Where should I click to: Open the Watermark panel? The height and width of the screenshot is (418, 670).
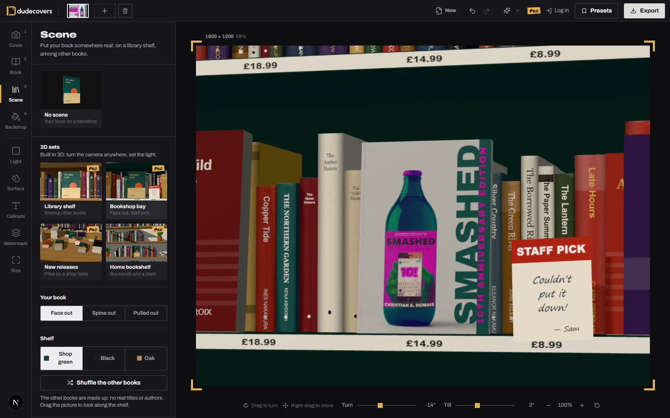[x=15, y=237]
